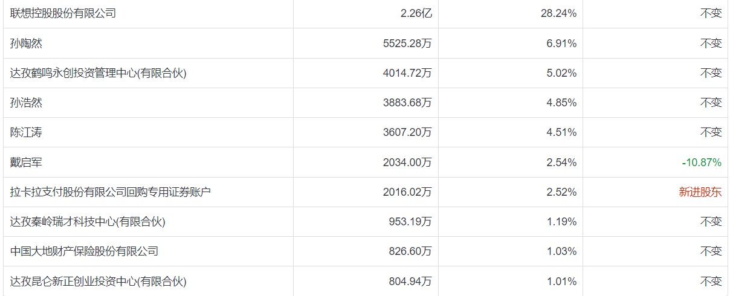730x296 pixels.
Task: Select 达孜秦岭瑞才科技中心(有限合伙)
Action: pyautogui.click(x=88, y=222)
